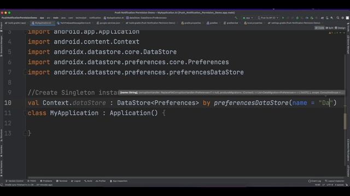
Task: Open the settings.gradle editor tab
Action: pos(295,23)
